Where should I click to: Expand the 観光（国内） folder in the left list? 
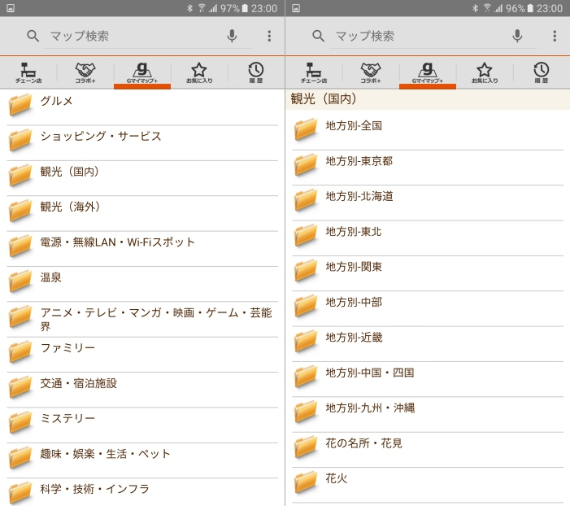pyautogui.click(x=142, y=175)
